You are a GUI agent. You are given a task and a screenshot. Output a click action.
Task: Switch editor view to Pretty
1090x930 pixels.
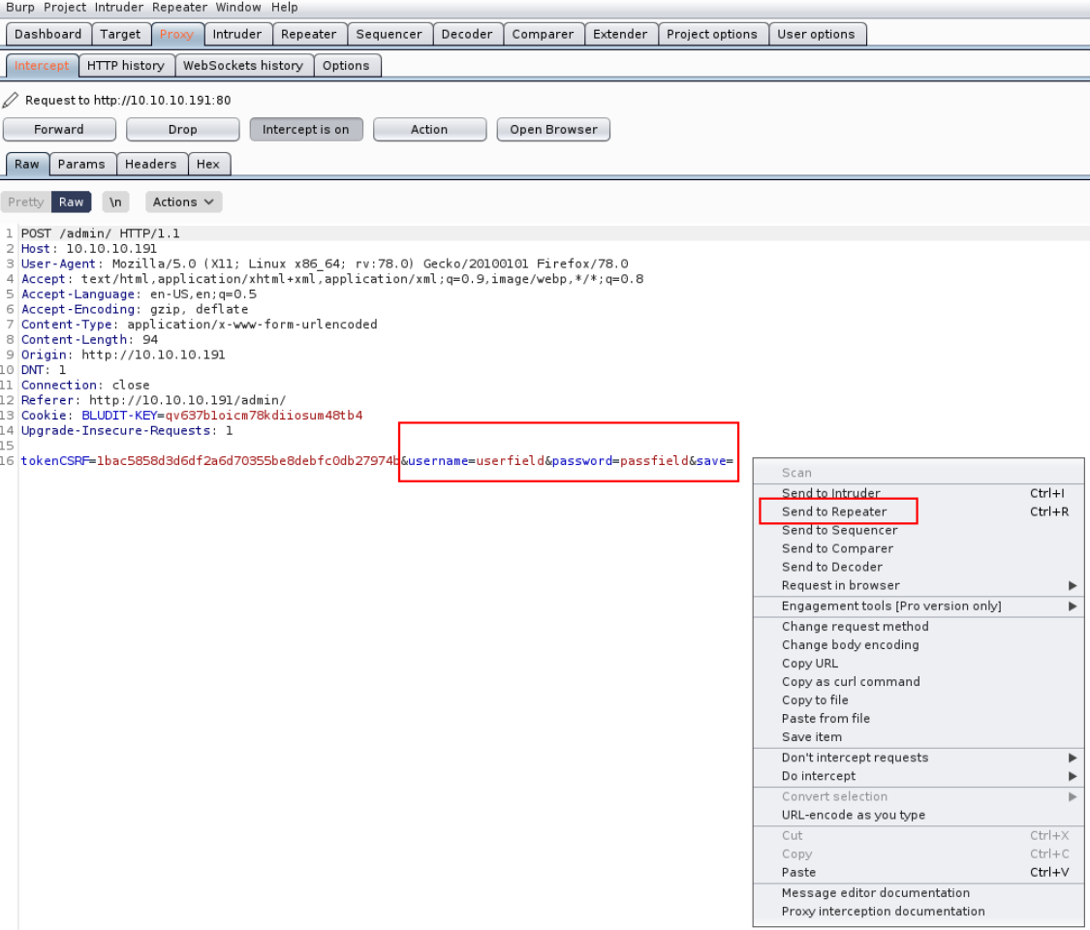(26, 201)
